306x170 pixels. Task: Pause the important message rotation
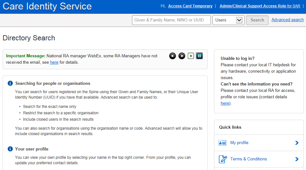pos(199,56)
